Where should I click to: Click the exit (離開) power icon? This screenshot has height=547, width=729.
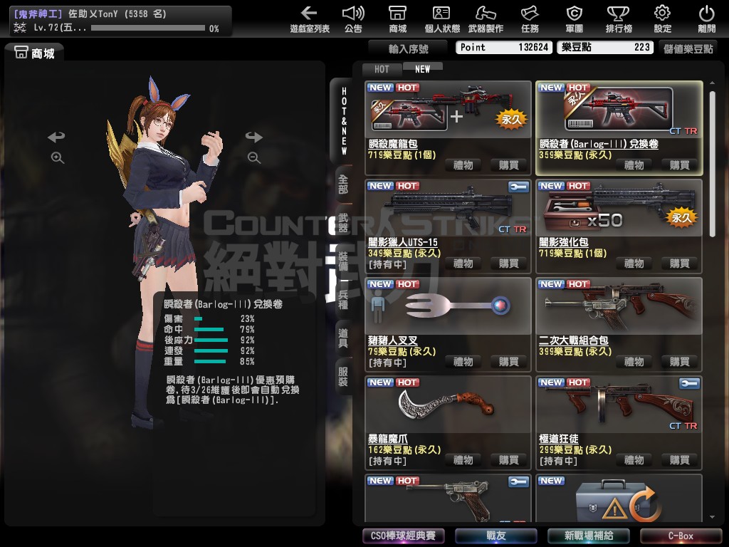pyautogui.click(x=707, y=19)
